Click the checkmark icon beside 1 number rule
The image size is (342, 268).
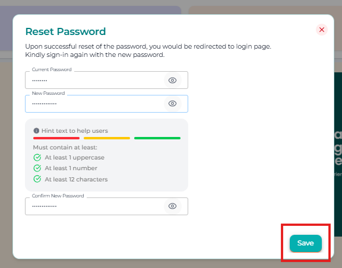pos(37,168)
